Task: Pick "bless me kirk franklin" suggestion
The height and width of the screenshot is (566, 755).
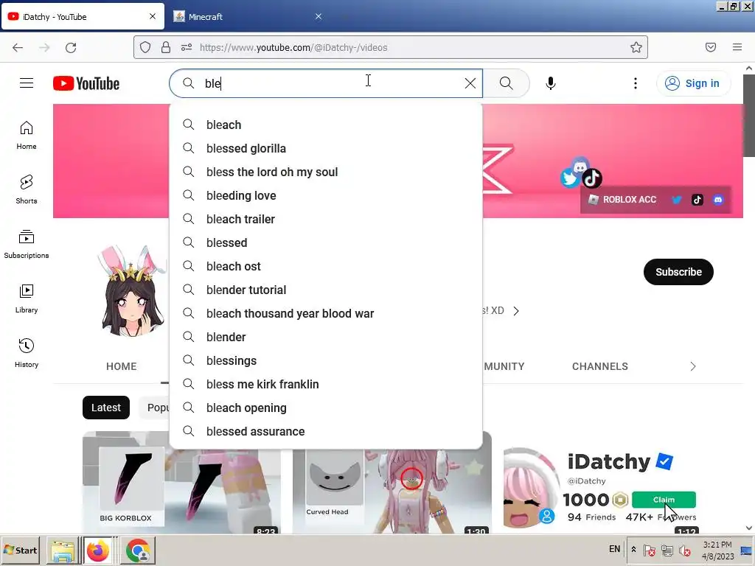Action: (x=326, y=384)
